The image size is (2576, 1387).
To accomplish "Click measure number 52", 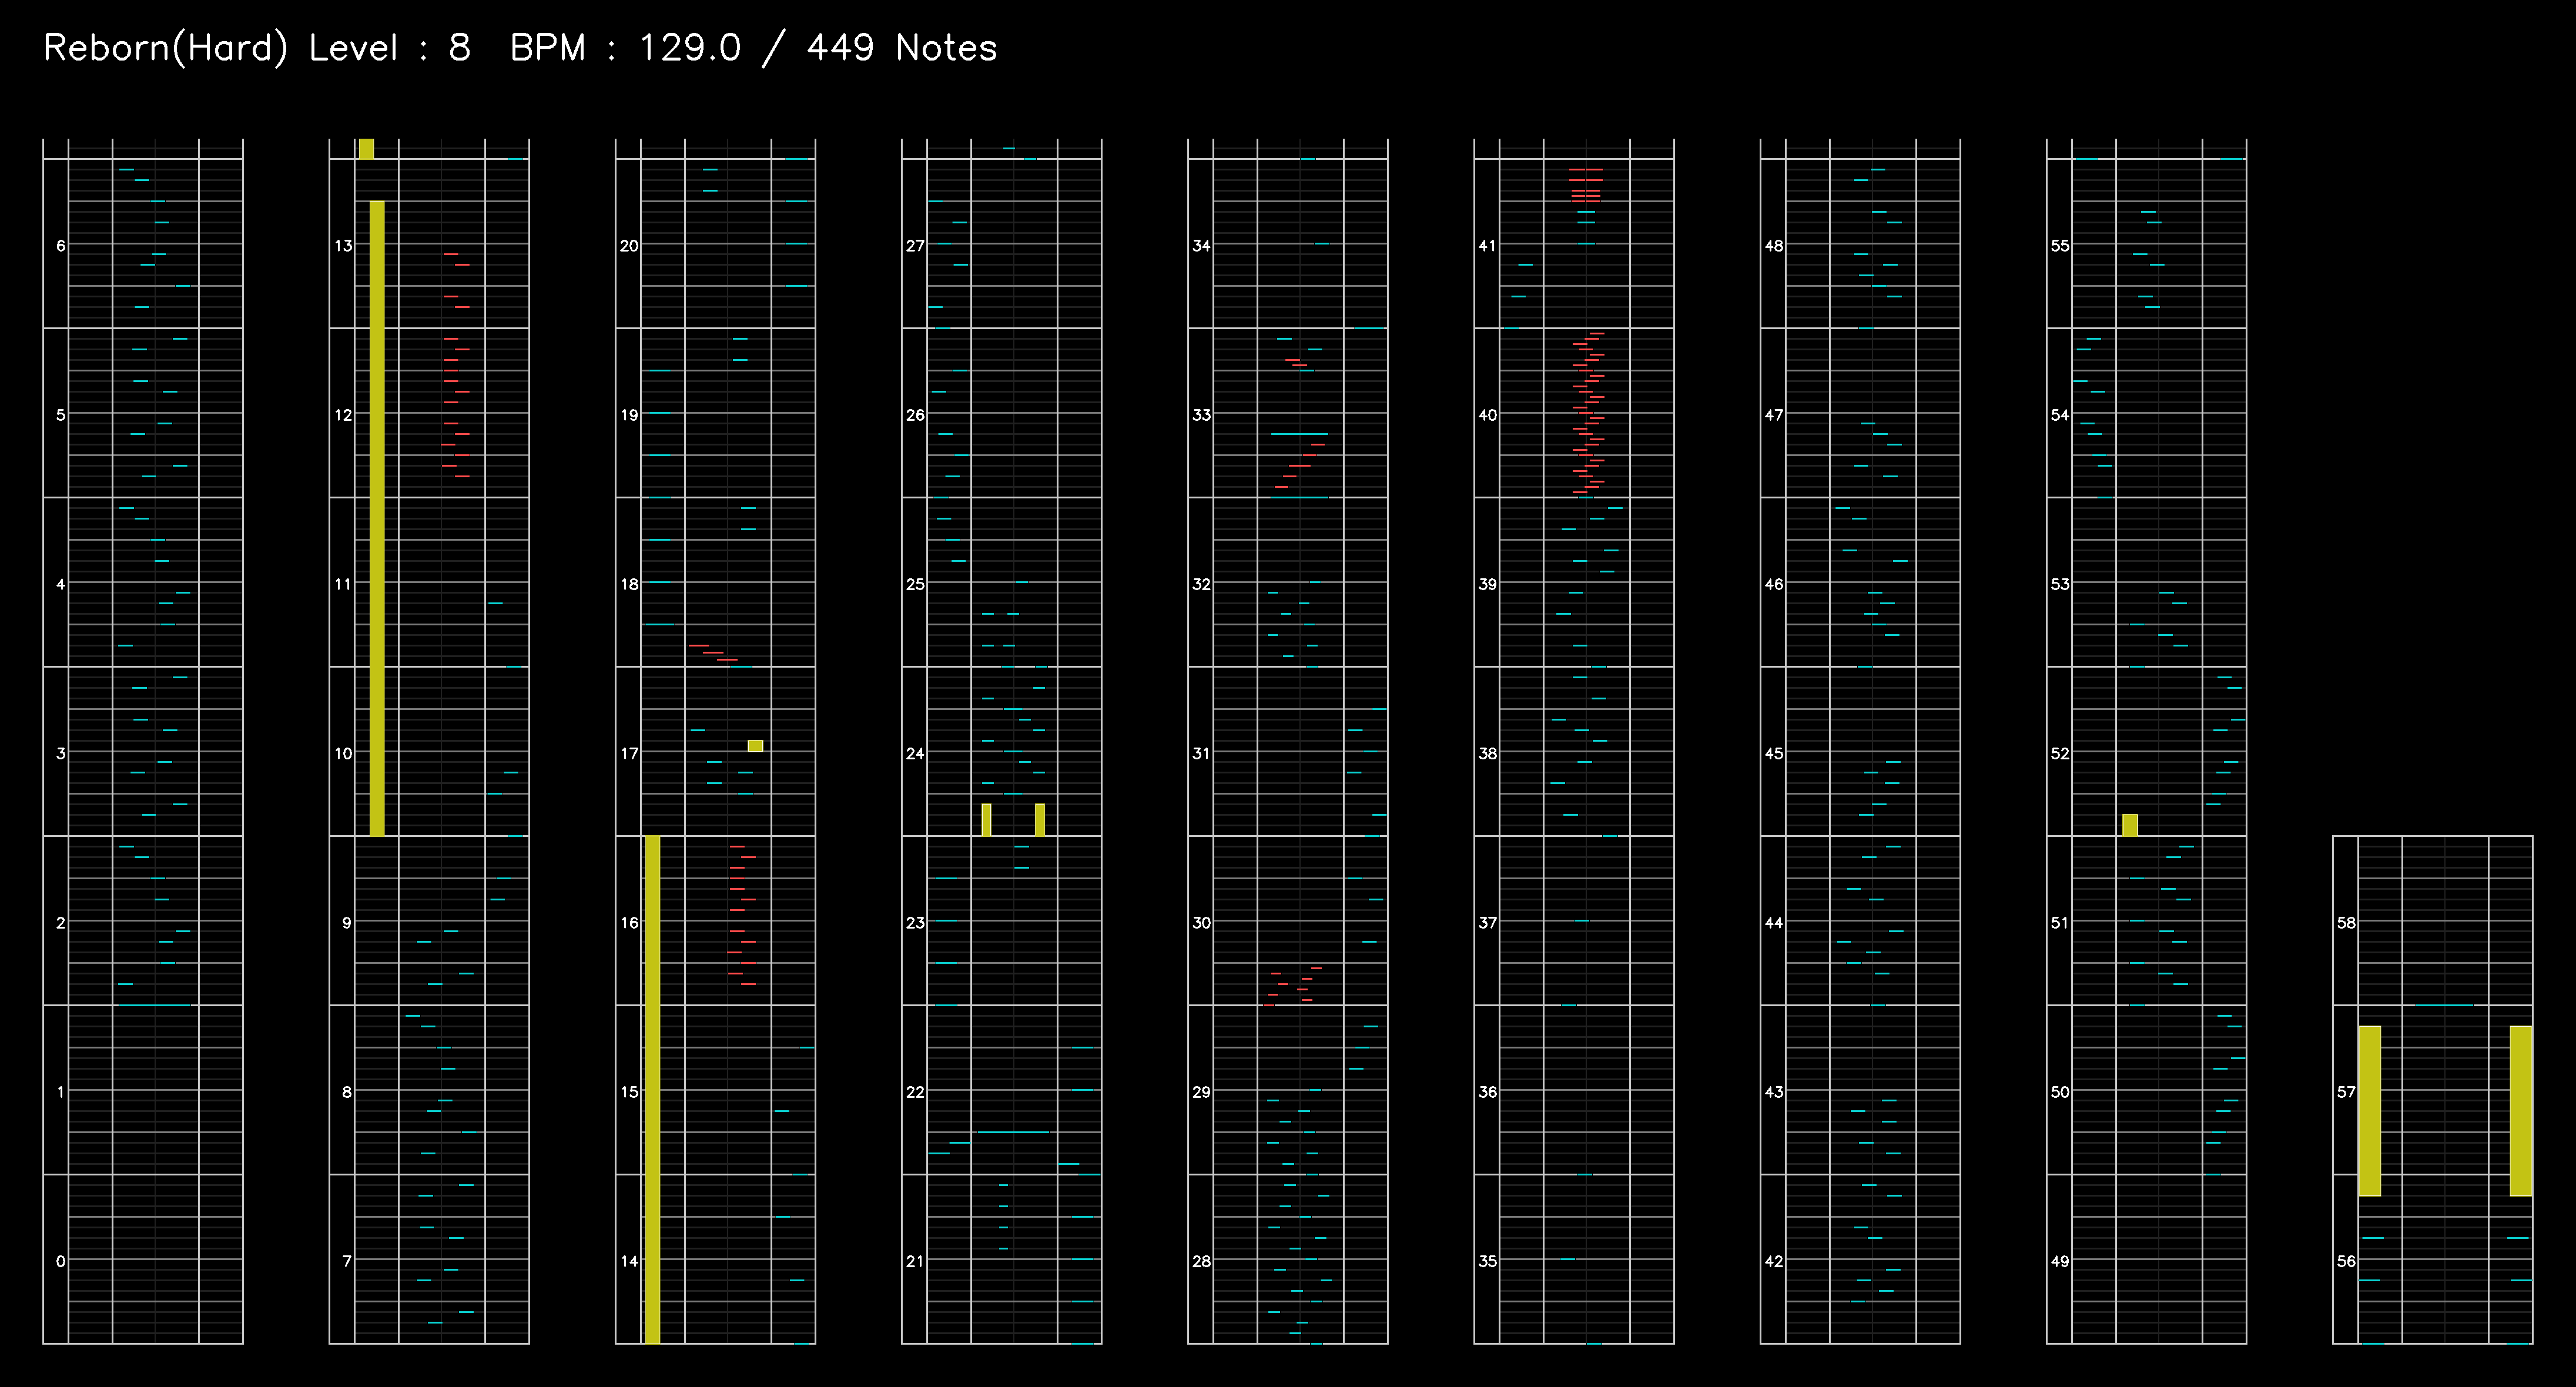I will pos(2060,753).
